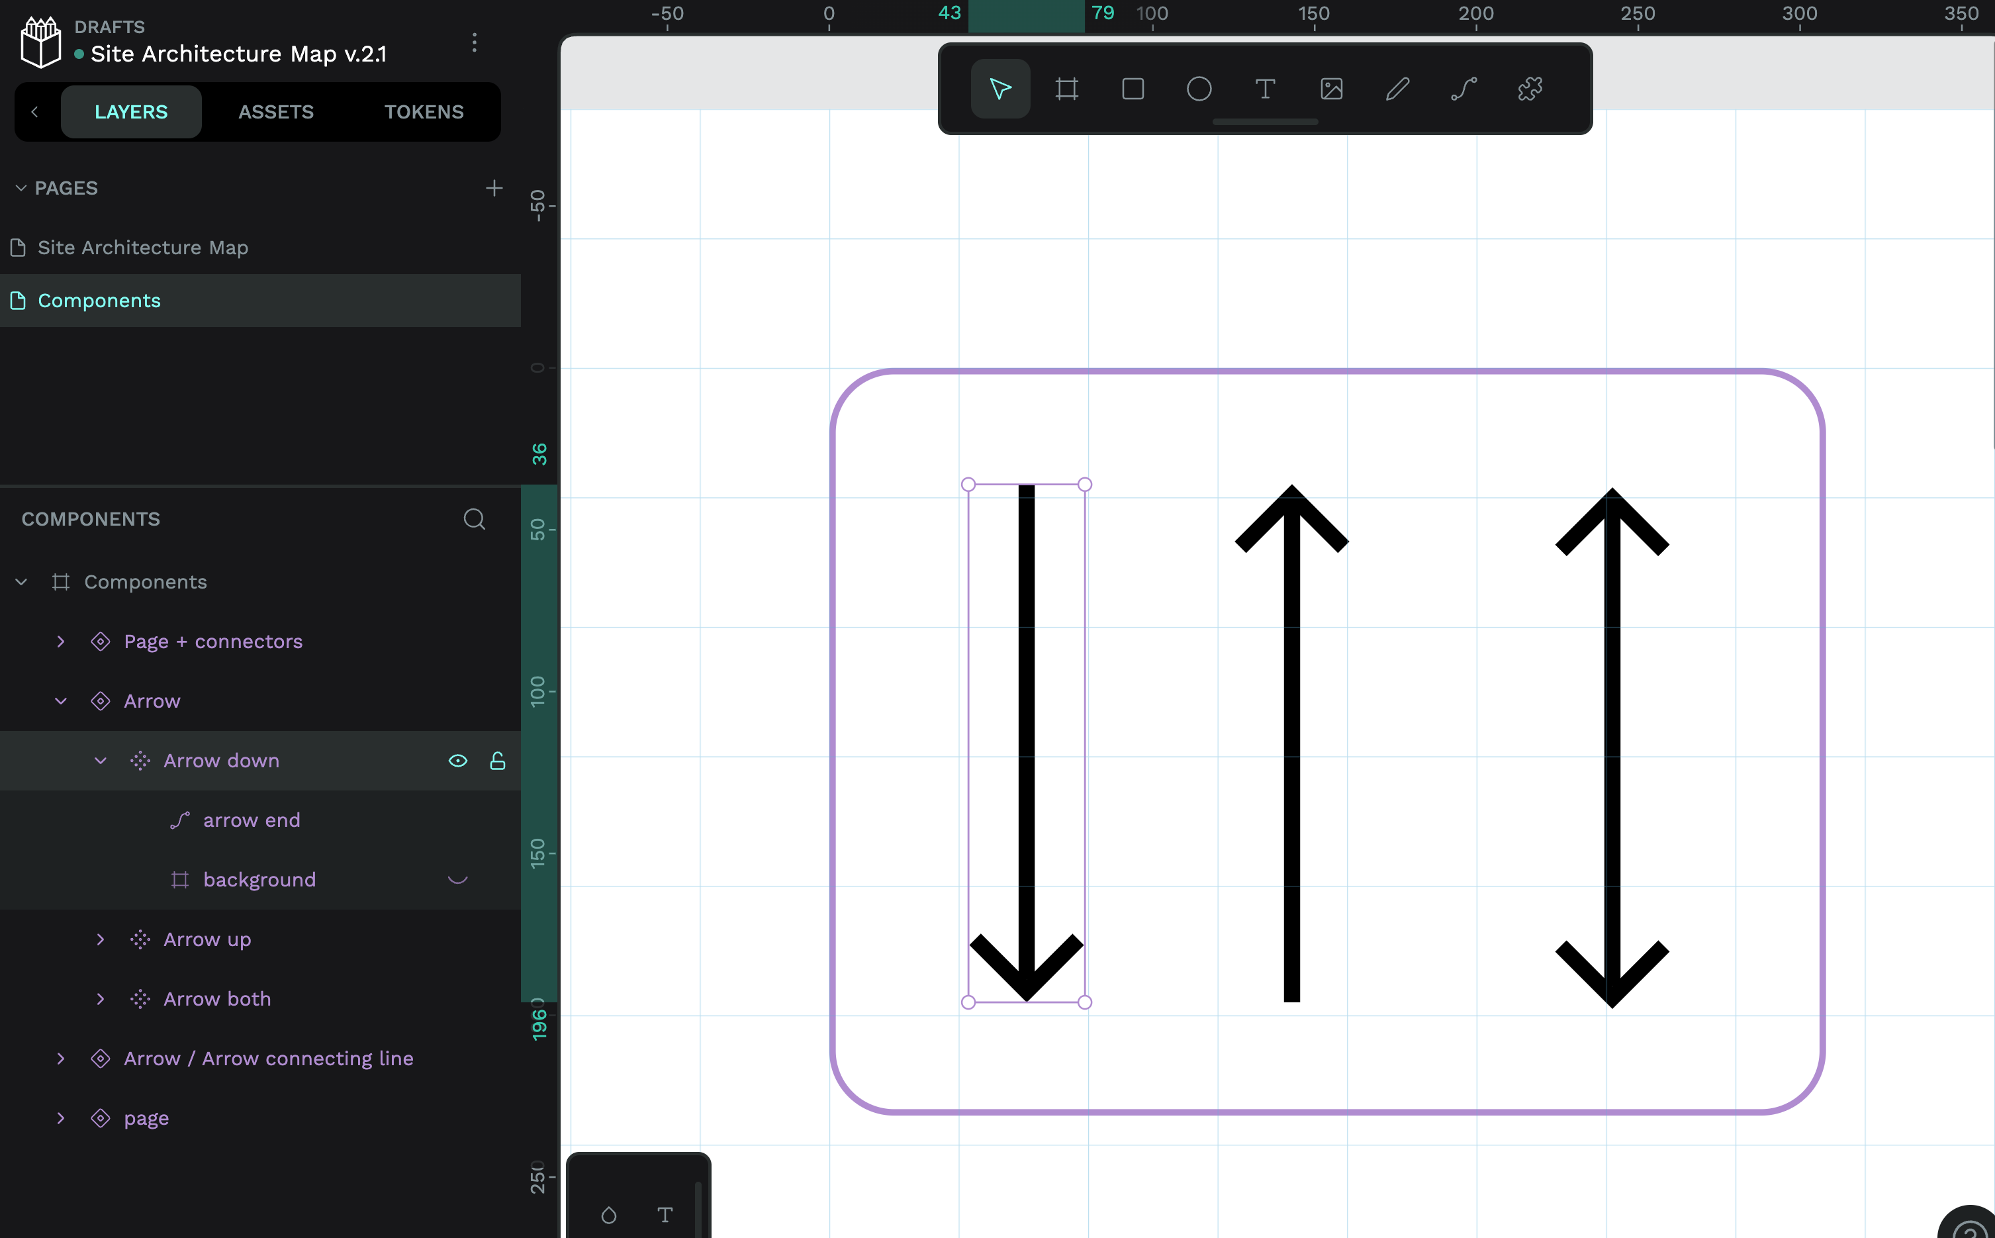
Task: Expand the Arrow up layer
Action: 100,939
